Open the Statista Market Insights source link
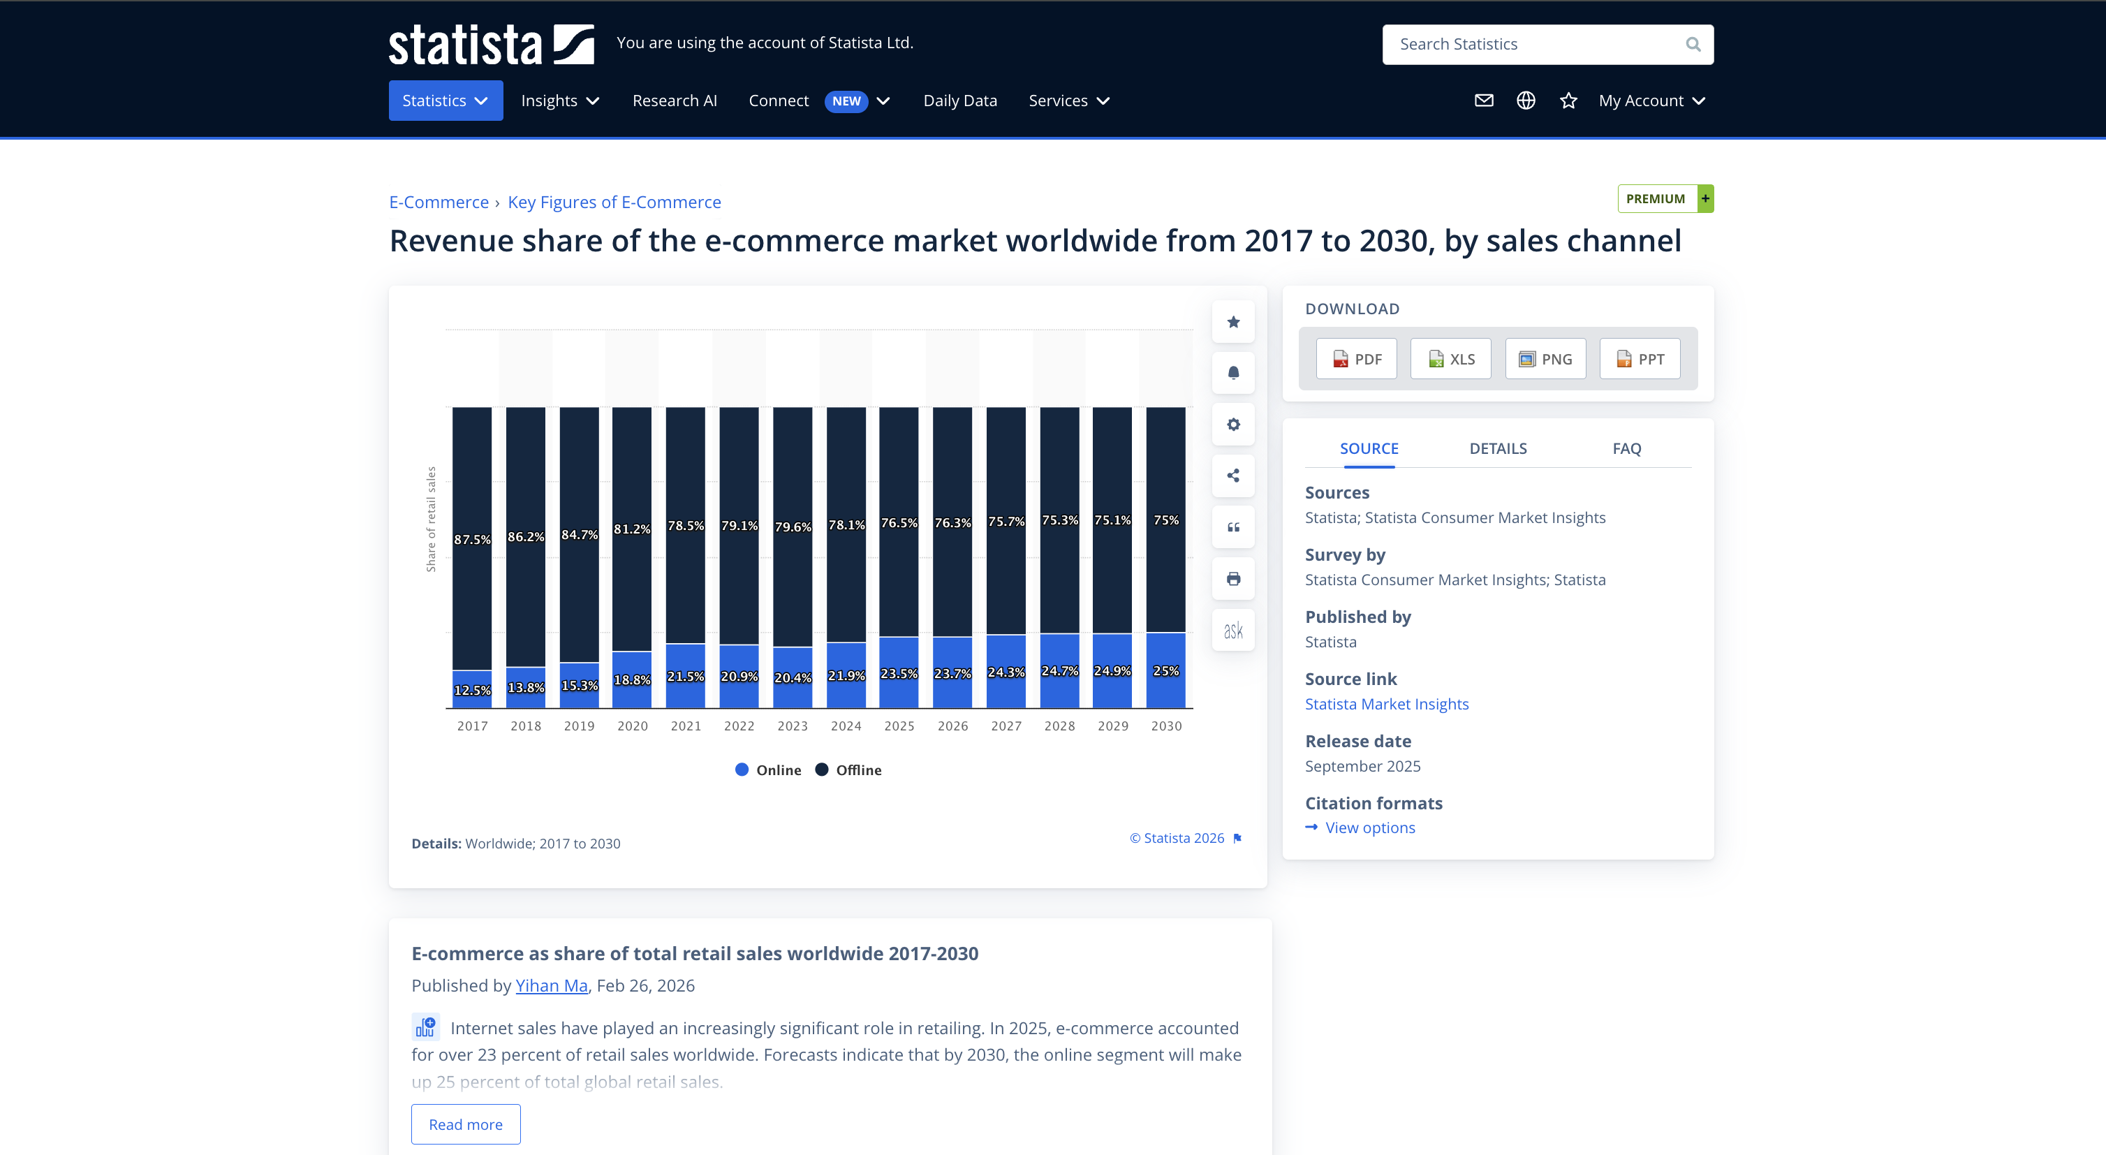The height and width of the screenshot is (1155, 2106). point(1387,704)
